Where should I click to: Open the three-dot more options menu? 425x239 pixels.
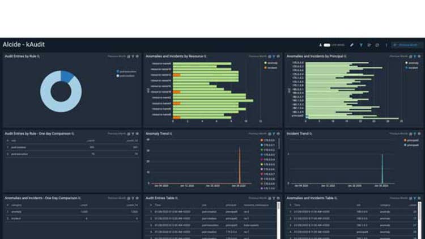pyautogui.click(x=386, y=45)
